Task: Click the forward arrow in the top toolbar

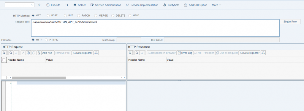Action: click(x=67, y=5)
